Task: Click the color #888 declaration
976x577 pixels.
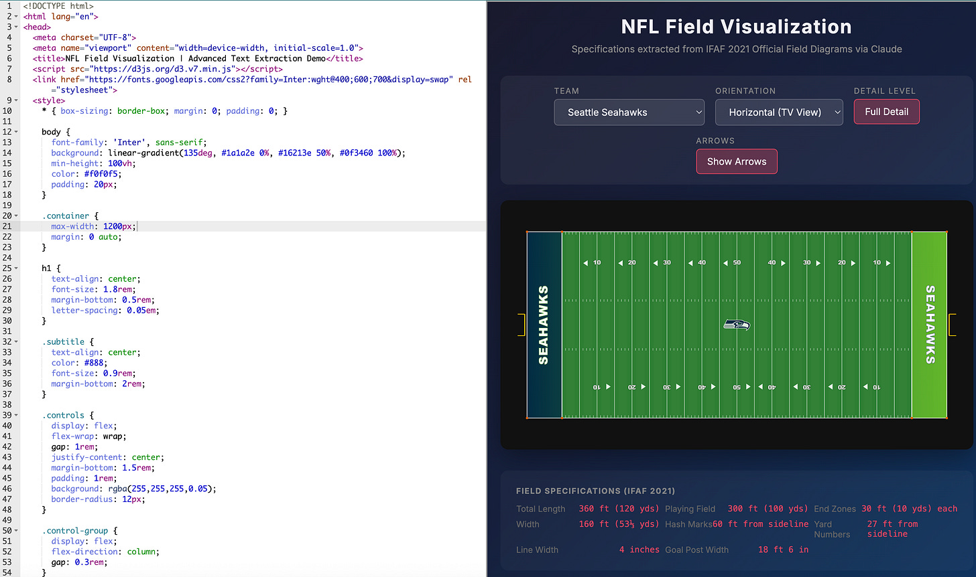Action: pos(79,363)
